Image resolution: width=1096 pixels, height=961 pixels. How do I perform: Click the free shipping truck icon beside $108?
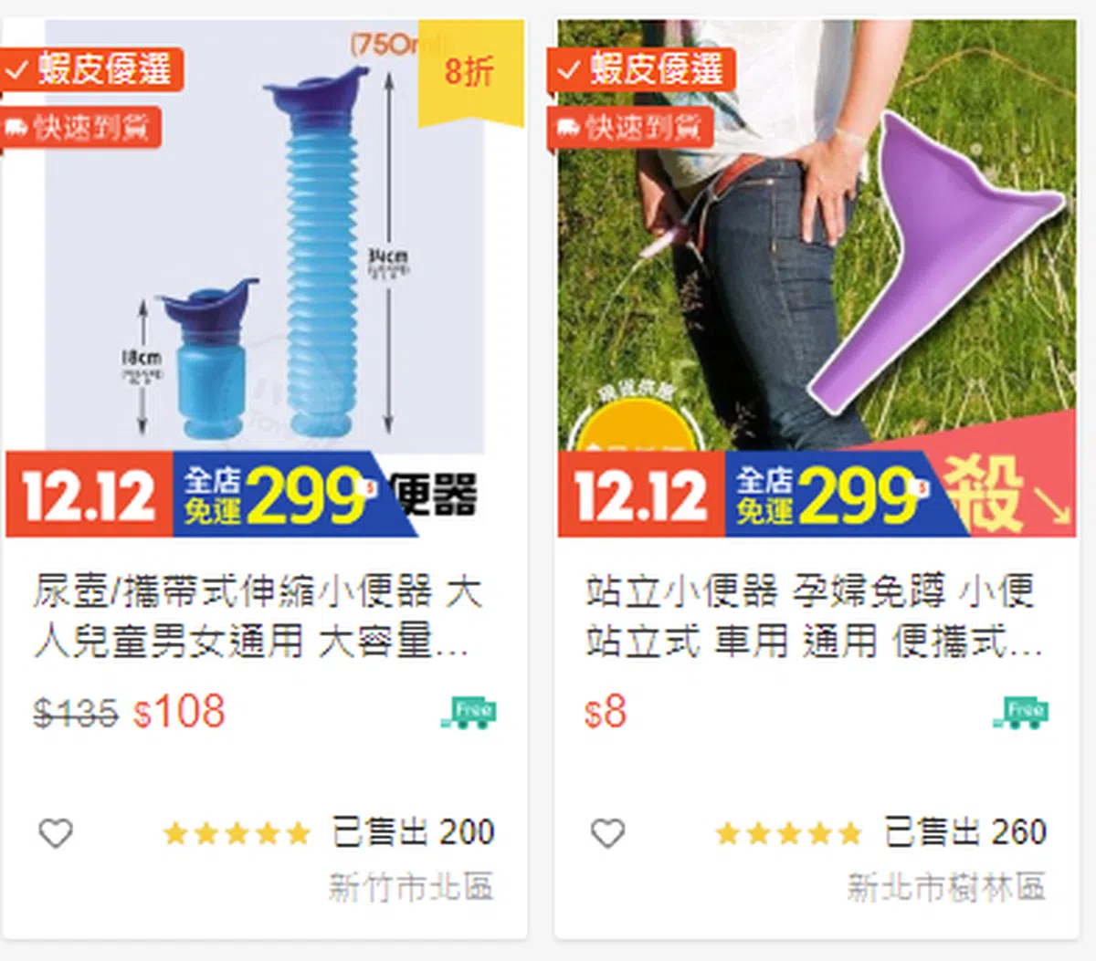point(469,712)
